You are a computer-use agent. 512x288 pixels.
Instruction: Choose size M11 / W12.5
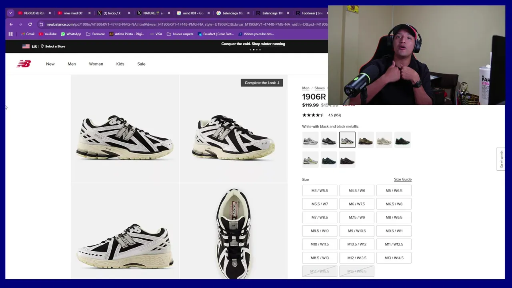pyautogui.click(x=394, y=244)
